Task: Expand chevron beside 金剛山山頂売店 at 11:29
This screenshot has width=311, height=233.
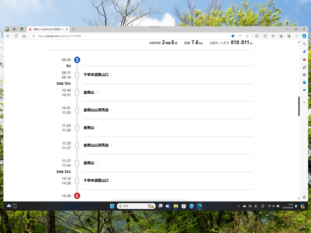Action: [x=111, y=145]
